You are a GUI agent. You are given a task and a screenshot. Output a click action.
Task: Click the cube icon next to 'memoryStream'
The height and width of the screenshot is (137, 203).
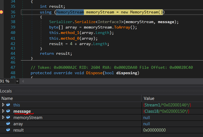point(8,117)
